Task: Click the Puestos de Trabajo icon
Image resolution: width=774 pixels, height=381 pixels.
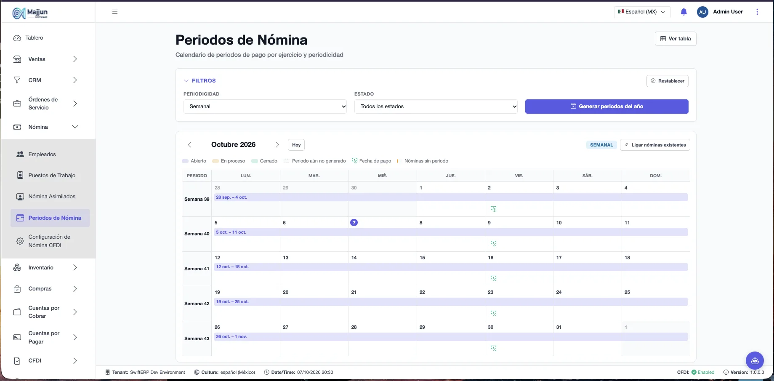Action: pyautogui.click(x=20, y=175)
